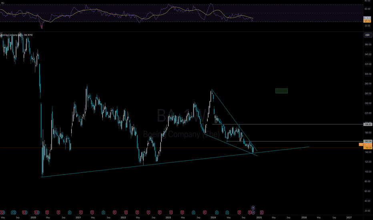Click the 120.00 price axis label
Viewport: 373px width, 220px height.
pos(368,162)
